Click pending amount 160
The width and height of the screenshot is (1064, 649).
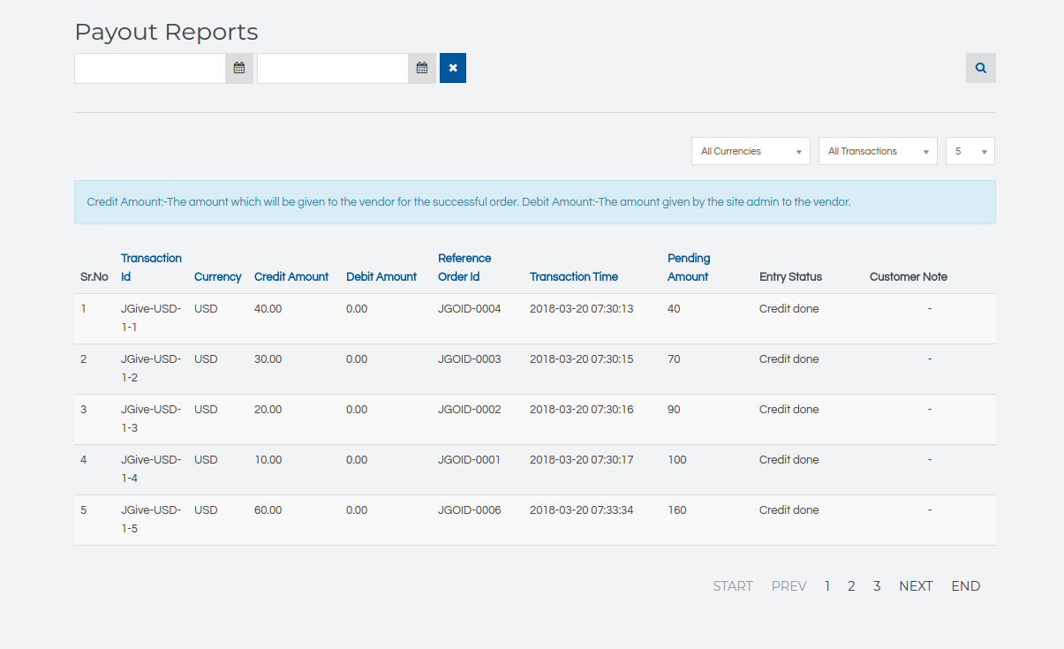677,510
